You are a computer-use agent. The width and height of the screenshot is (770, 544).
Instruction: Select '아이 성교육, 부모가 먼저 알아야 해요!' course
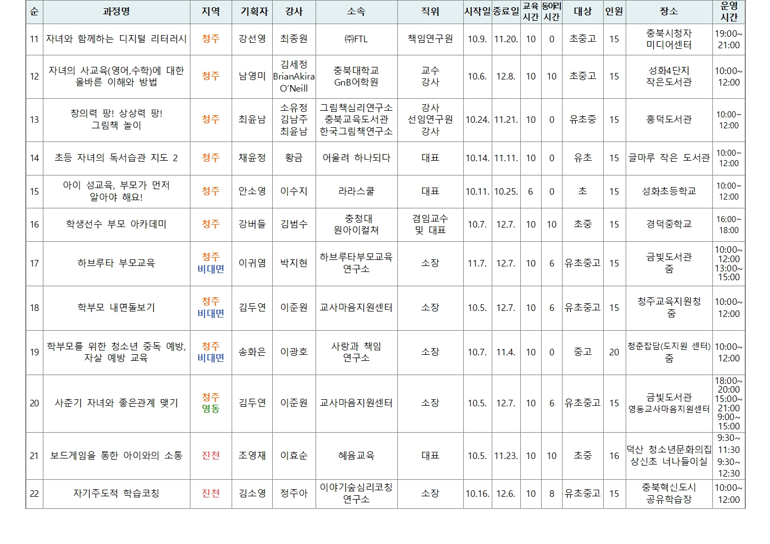pyautogui.click(x=116, y=191)
